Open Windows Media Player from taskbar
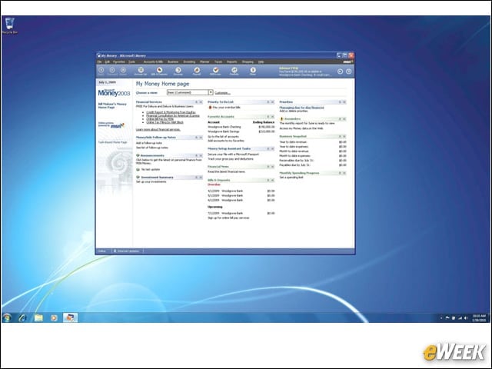This screenshot has width=492, height=369. [x=54, y=317]
